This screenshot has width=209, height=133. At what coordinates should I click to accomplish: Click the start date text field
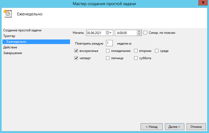[x=95, y=33]
